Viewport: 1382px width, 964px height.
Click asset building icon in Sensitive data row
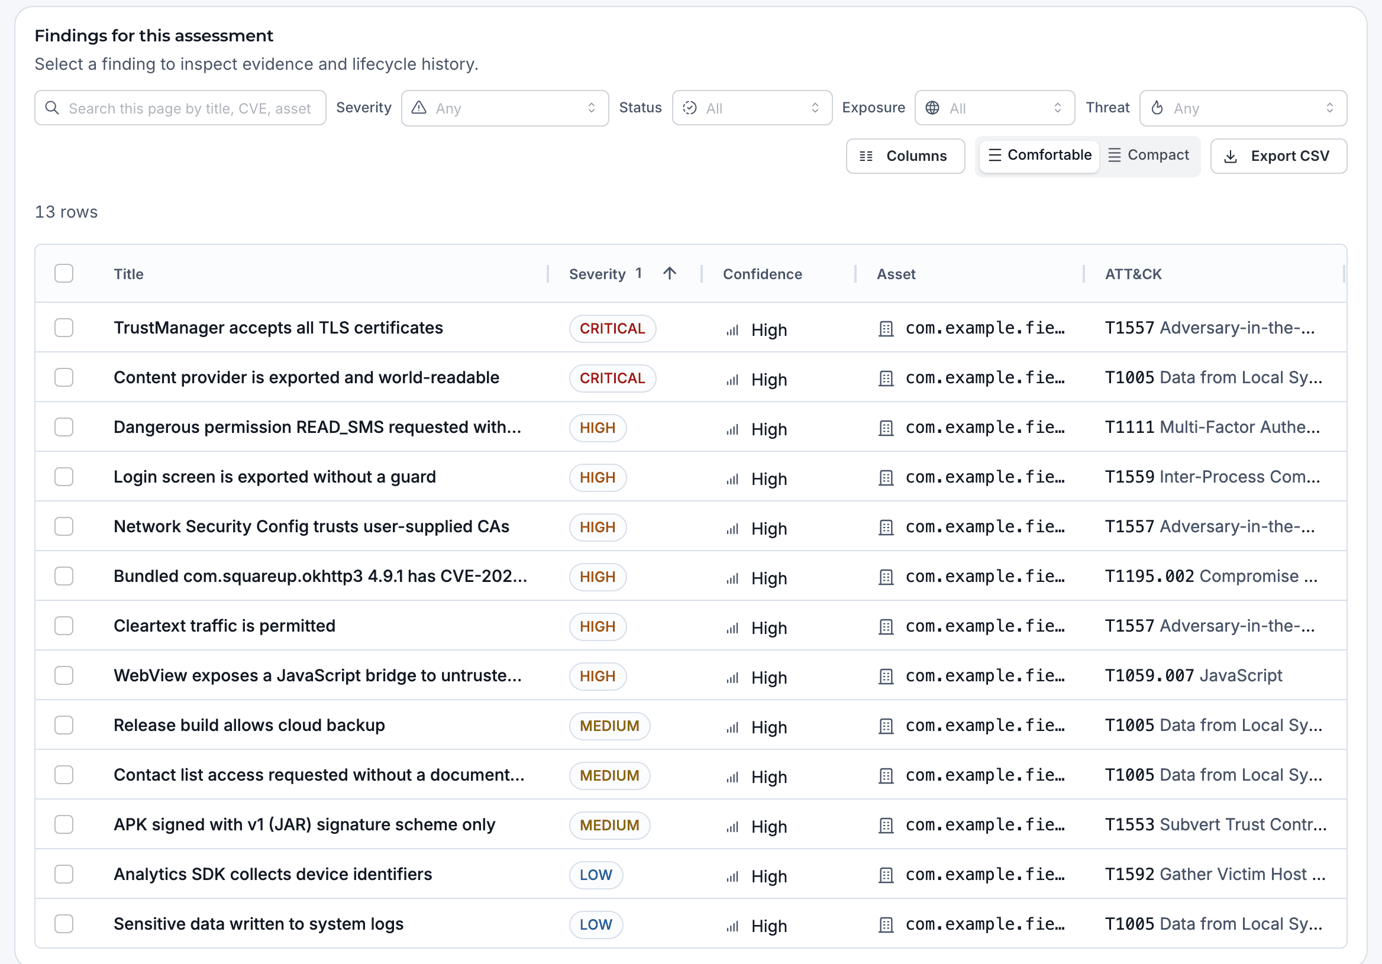[886, 925]
